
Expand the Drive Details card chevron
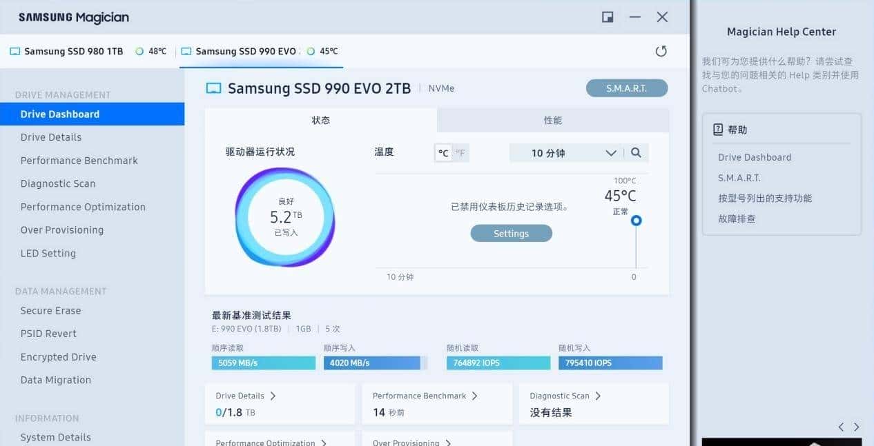pos(275,396)
